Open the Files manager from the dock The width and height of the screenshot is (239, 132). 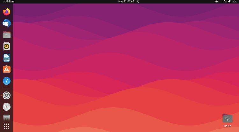pyautogui.click(x=6, y=35)
